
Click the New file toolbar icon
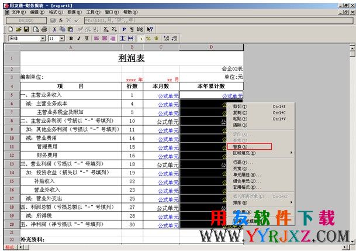pyautogui.click(x=11, y=29)
